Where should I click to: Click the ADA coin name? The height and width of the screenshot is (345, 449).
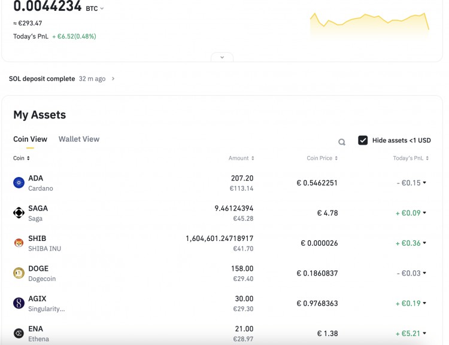(x=35, y=178)
